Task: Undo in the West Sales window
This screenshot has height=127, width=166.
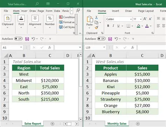Action: point(116,39)
